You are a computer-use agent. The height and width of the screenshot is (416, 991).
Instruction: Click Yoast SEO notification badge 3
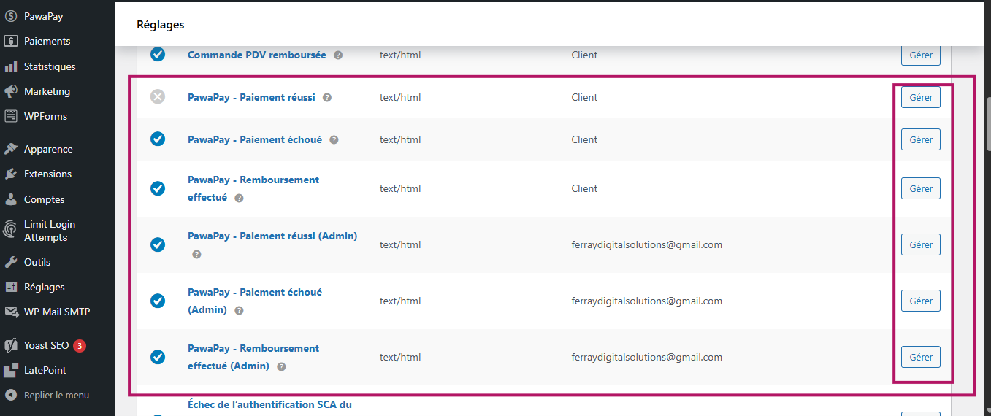(79, 345)
